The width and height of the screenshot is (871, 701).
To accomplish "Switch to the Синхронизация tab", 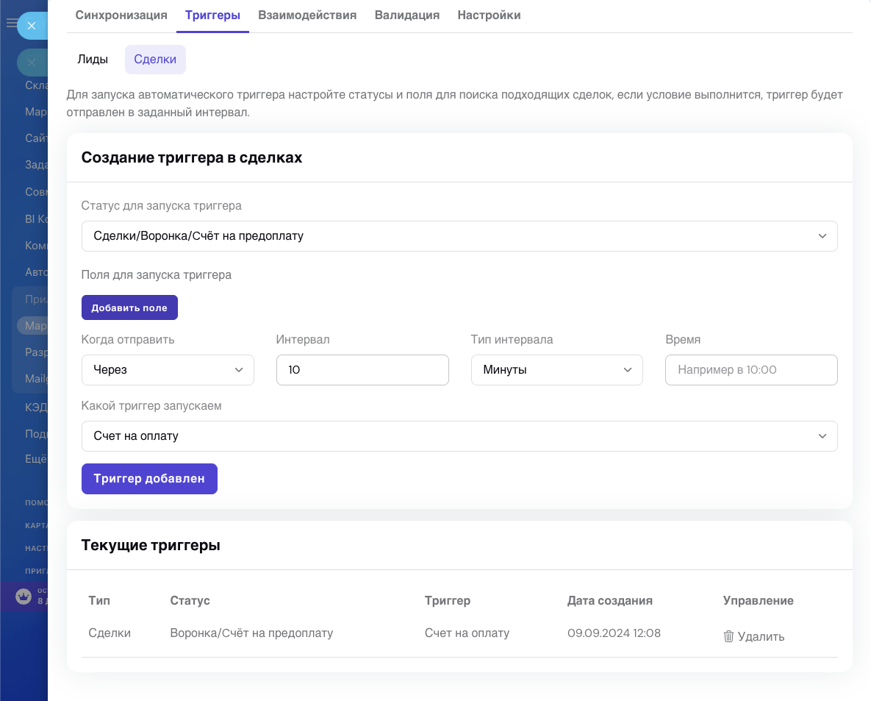I will (x=121, y=15).
